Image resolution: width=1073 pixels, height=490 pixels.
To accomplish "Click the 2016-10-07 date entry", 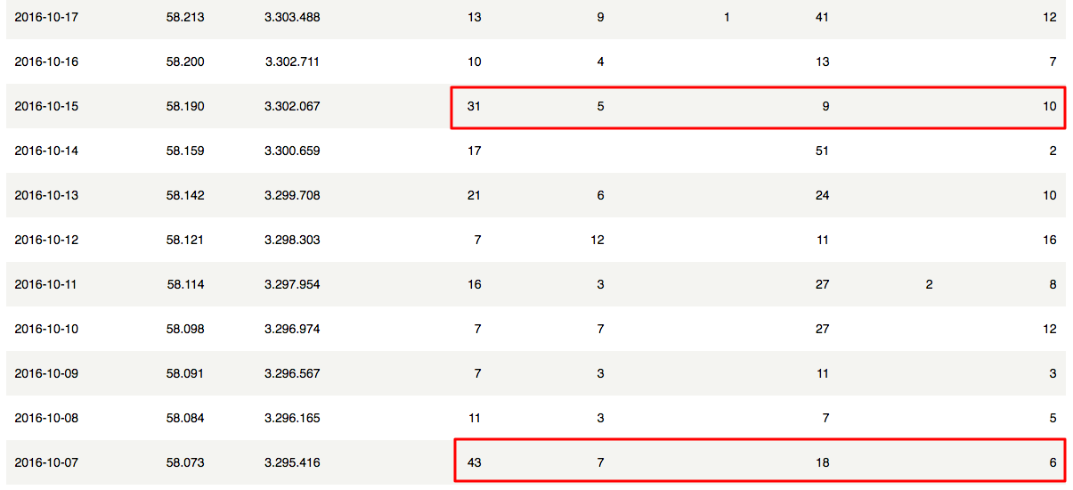I will pos(46,462).
